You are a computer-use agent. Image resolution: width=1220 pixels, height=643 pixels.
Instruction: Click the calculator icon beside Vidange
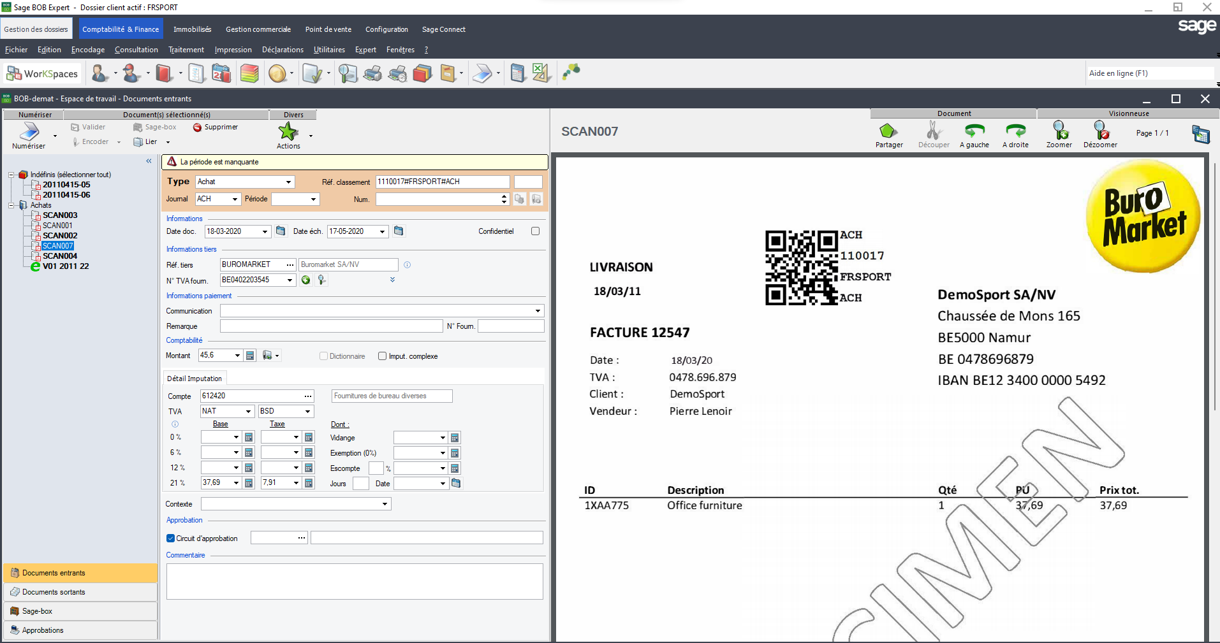(455, 438)
